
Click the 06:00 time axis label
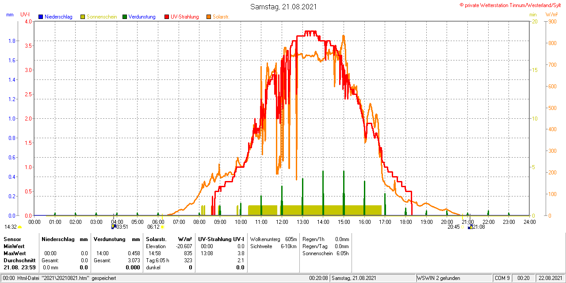pos(158,222)
